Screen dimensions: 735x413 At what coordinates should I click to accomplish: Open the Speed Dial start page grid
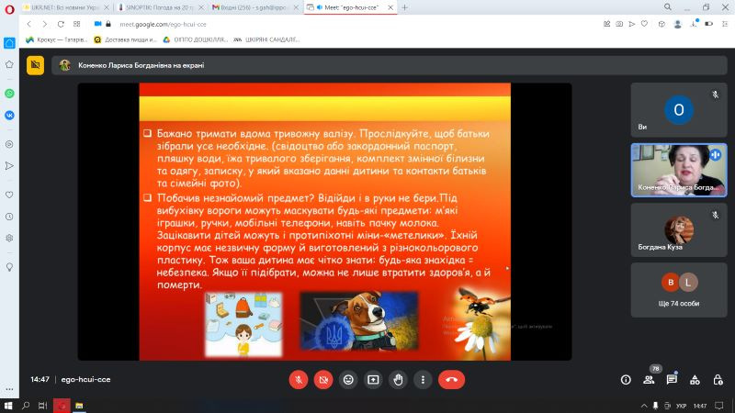pyautogui.click(x=77, y=24)
